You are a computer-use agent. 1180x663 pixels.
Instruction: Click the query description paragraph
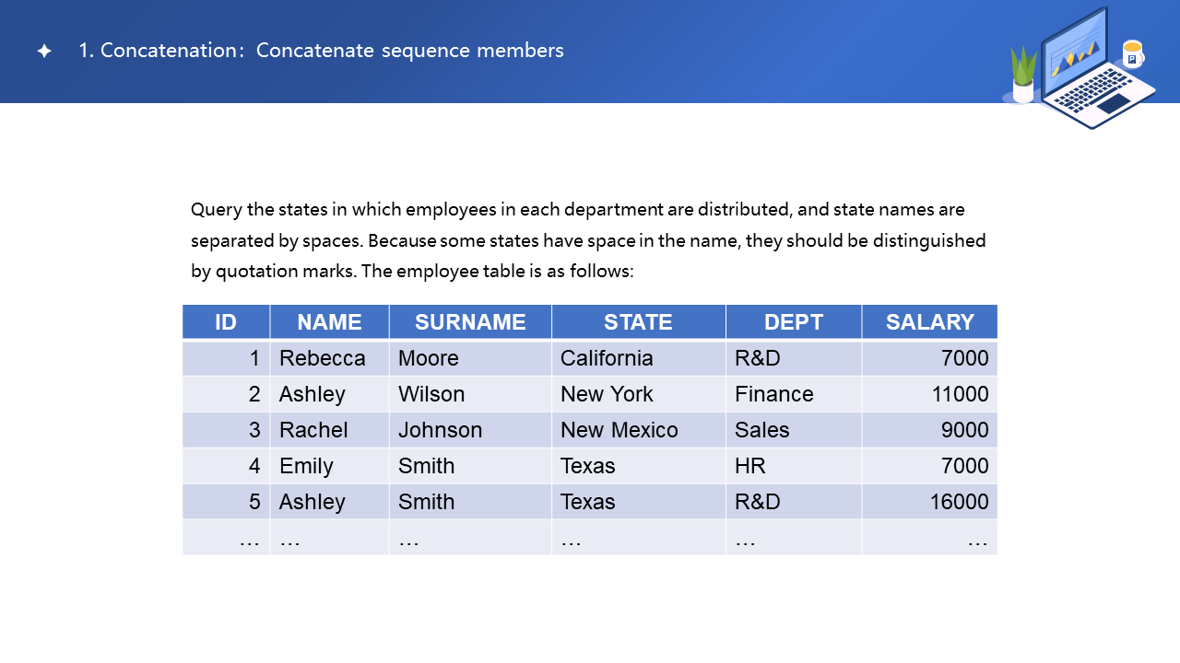(588, 241)
